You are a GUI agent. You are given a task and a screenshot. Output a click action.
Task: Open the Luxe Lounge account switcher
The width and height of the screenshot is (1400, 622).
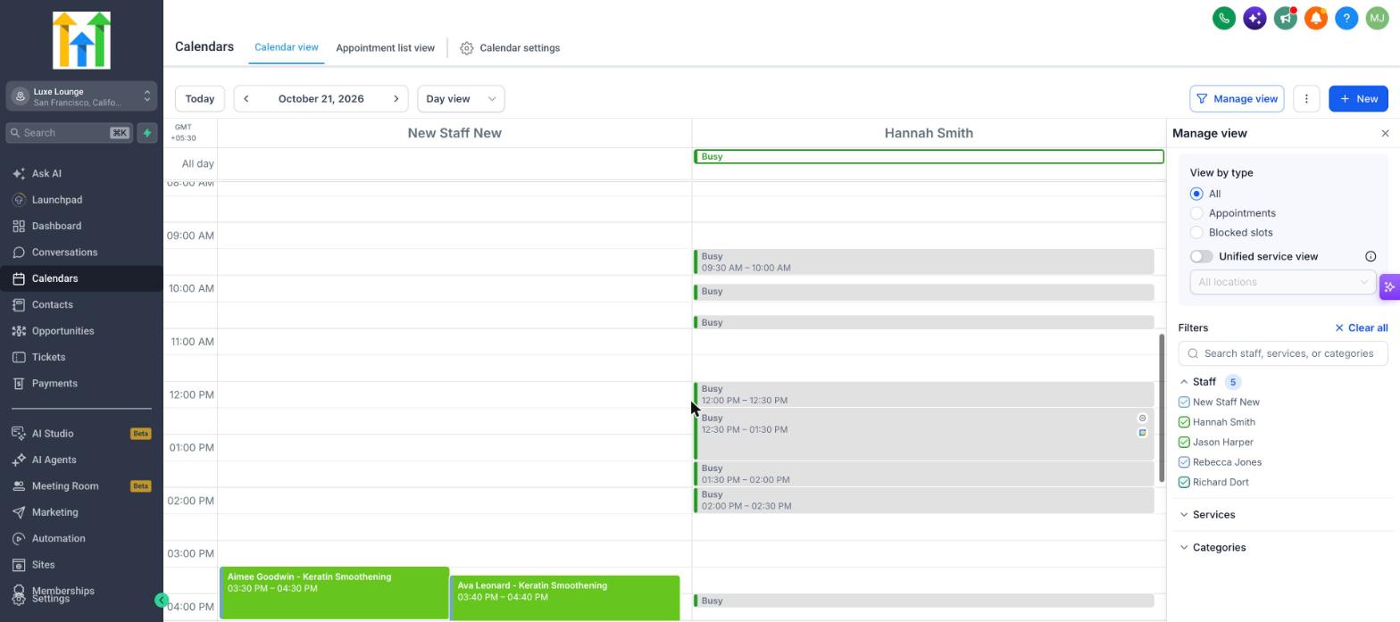tap(81, 96)
